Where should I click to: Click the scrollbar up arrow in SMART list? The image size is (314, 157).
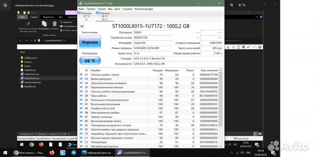click(x=221, y=70)
